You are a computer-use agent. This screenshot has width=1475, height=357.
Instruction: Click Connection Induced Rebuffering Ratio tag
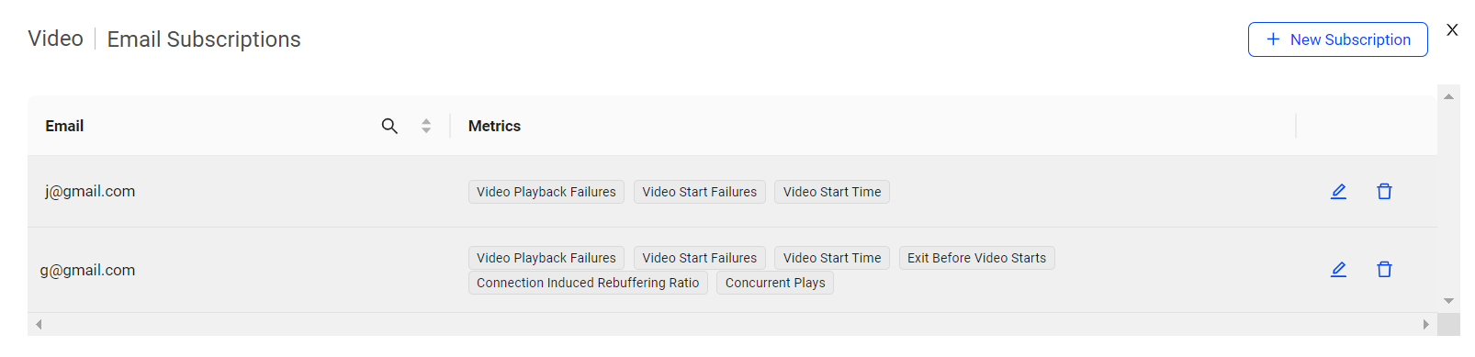pyautogui.click(x=588, y=283)
